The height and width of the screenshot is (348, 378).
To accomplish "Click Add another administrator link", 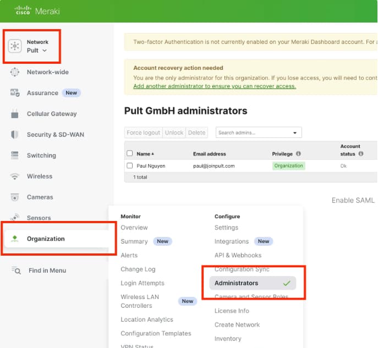I will (215, 86).
